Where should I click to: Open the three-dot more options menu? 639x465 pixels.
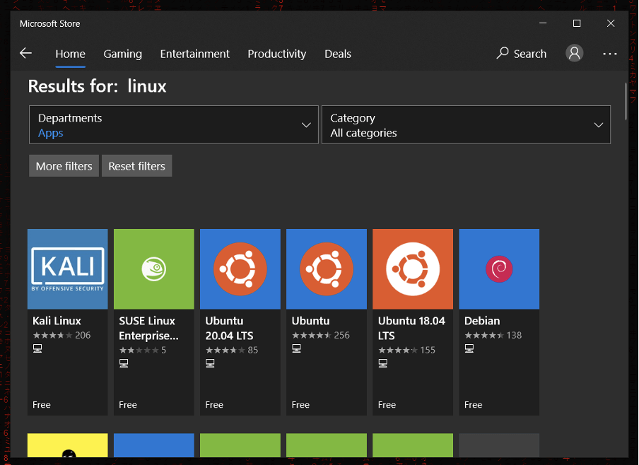[610, 54]
